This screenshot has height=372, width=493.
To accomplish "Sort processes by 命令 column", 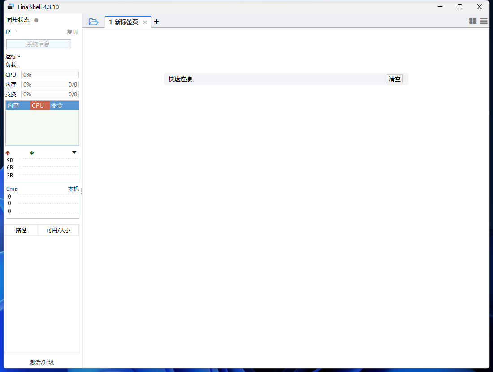I will click(x=64, y=105).
